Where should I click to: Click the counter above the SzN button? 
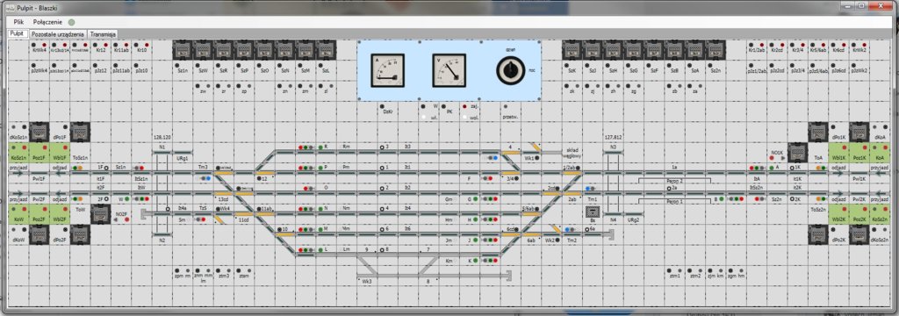(285, 50)
